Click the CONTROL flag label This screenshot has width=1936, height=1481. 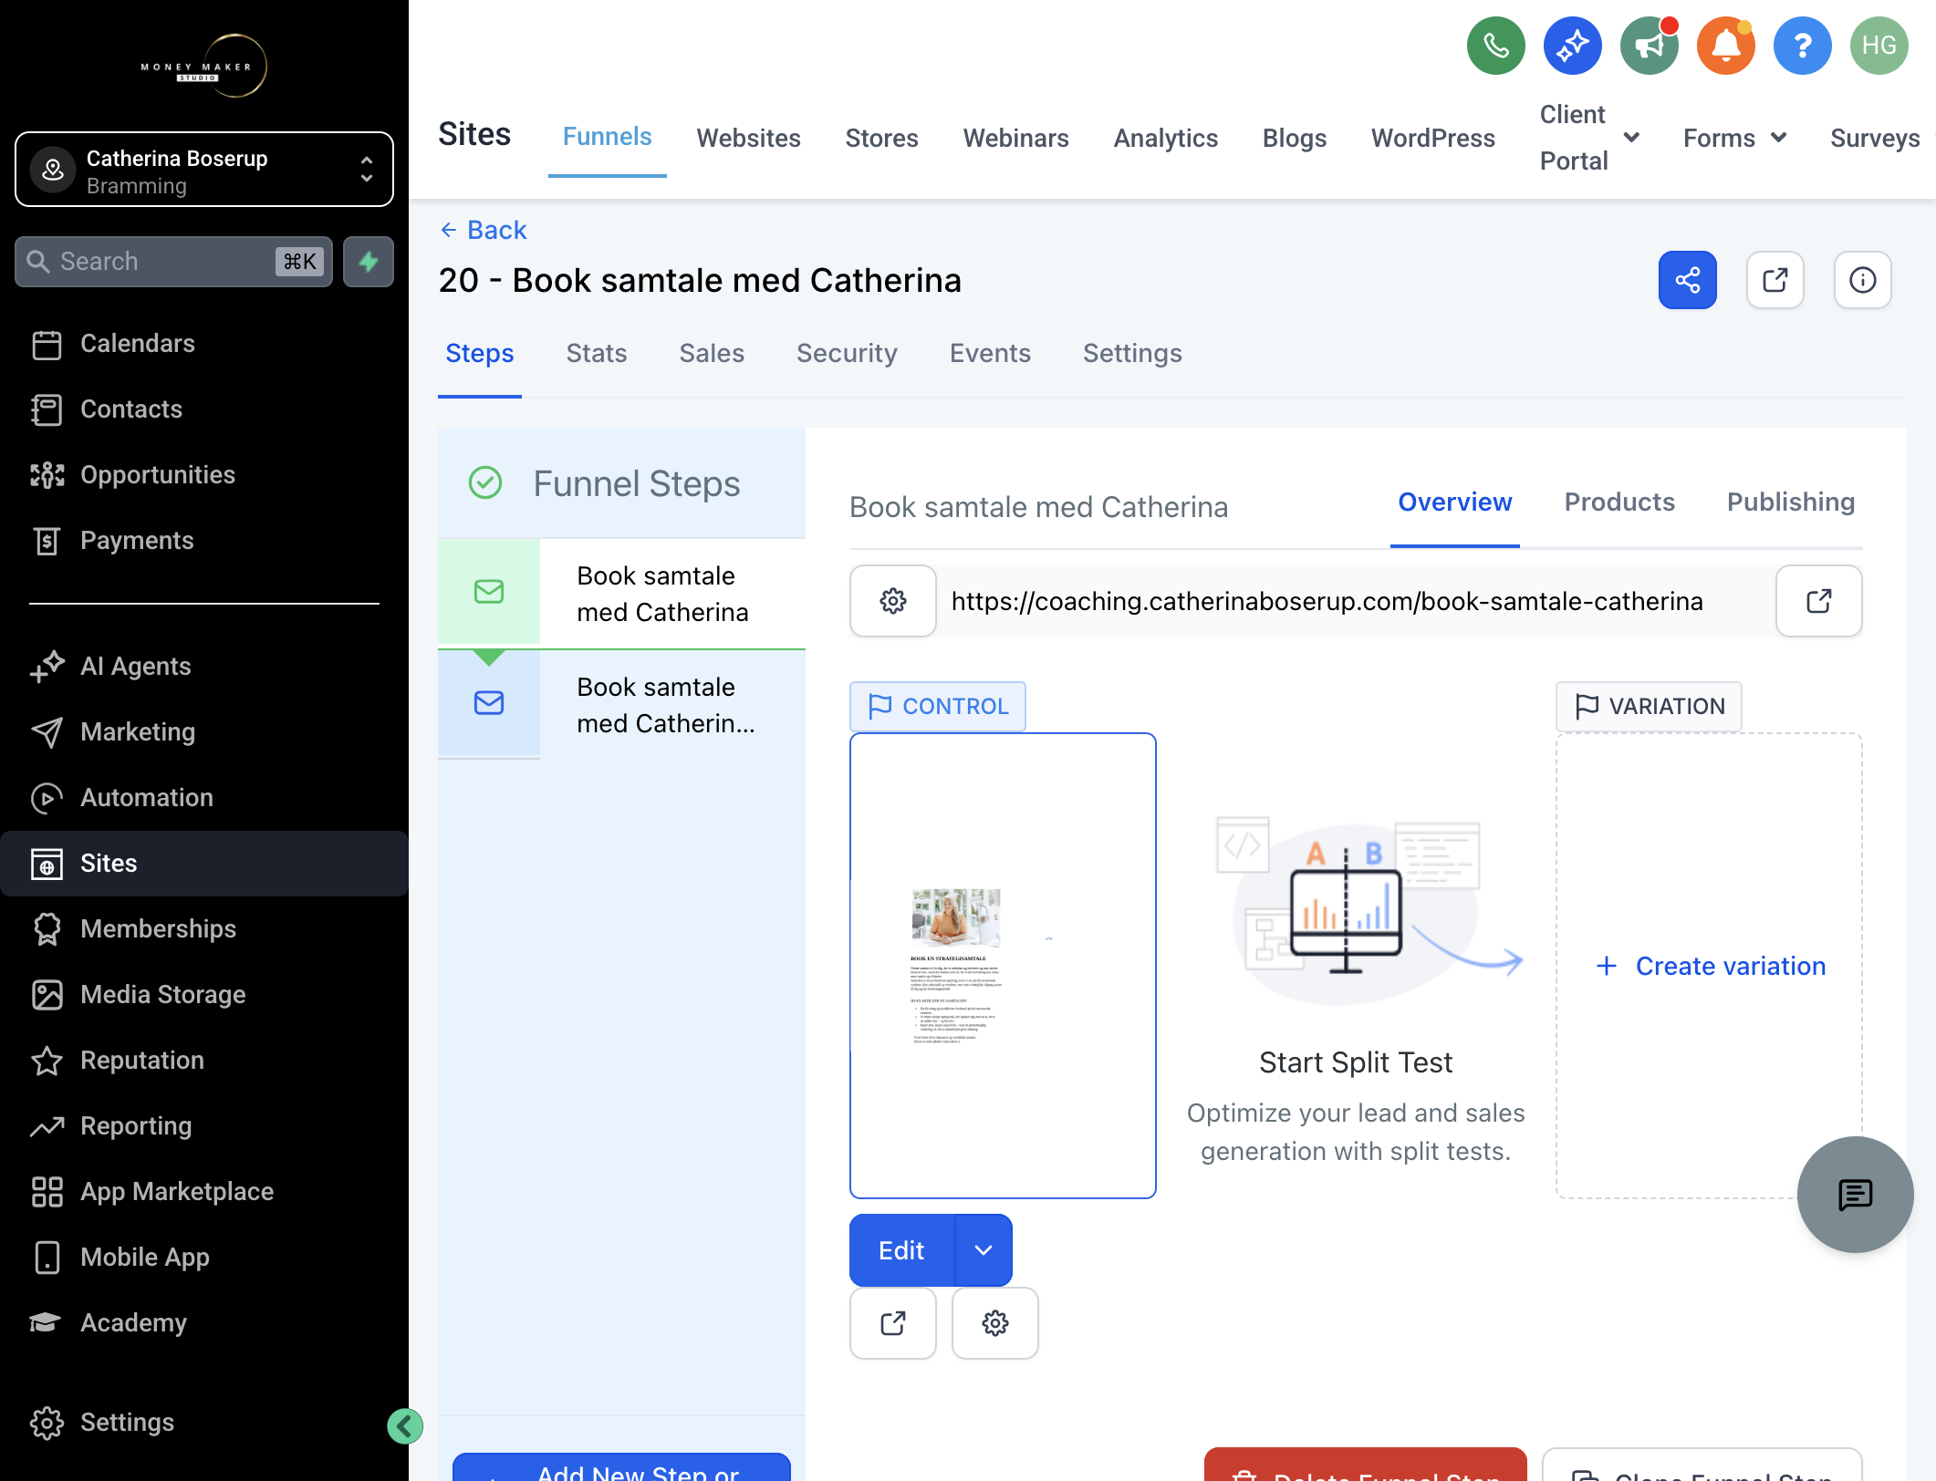point(938,707)
